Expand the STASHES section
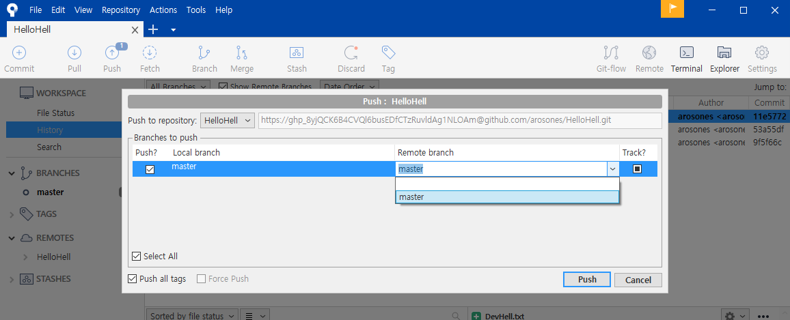 pos(12,279)
